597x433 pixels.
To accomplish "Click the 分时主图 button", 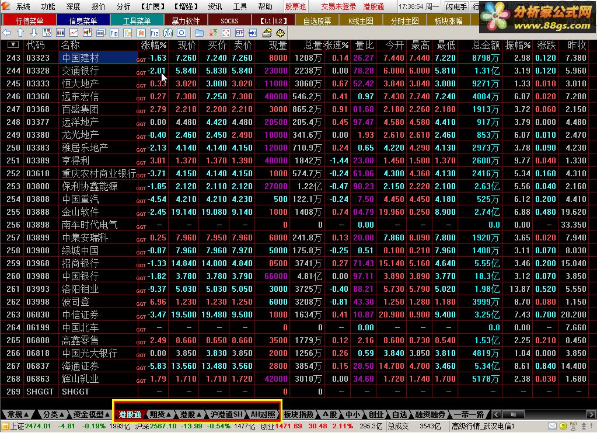I will (x=405, y=20).
